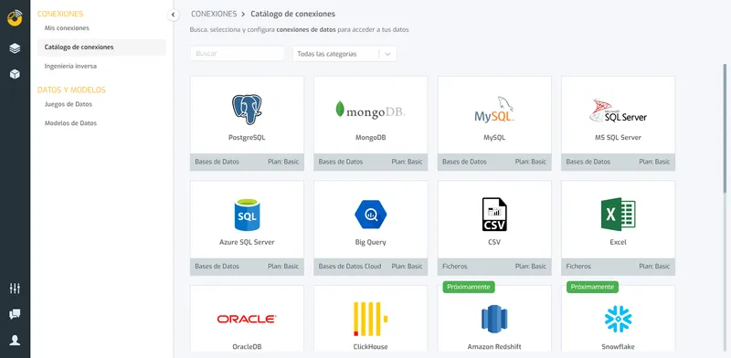
Task: Click the Big Query card title
Action: (371, 242)
